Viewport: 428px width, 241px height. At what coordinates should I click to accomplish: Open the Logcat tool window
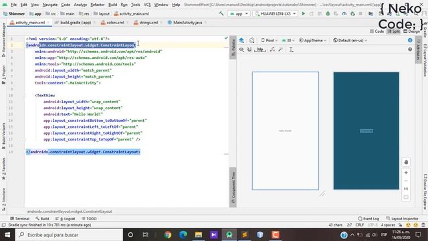[x=65, y=219]
